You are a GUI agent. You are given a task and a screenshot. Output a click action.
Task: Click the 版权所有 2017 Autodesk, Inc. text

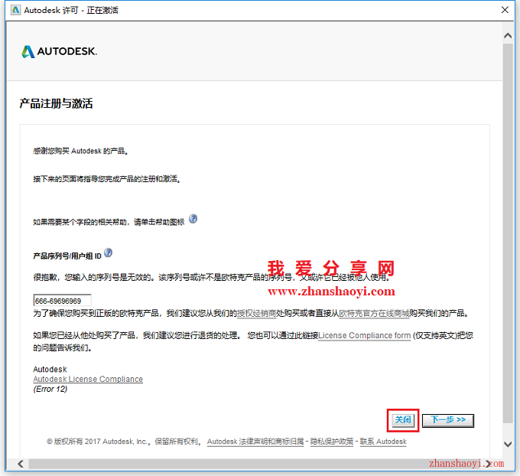point(99,442)
